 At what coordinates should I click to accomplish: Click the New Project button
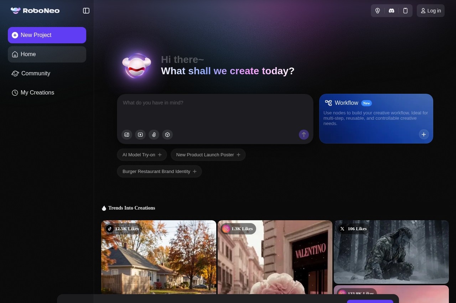pos(47,35)
